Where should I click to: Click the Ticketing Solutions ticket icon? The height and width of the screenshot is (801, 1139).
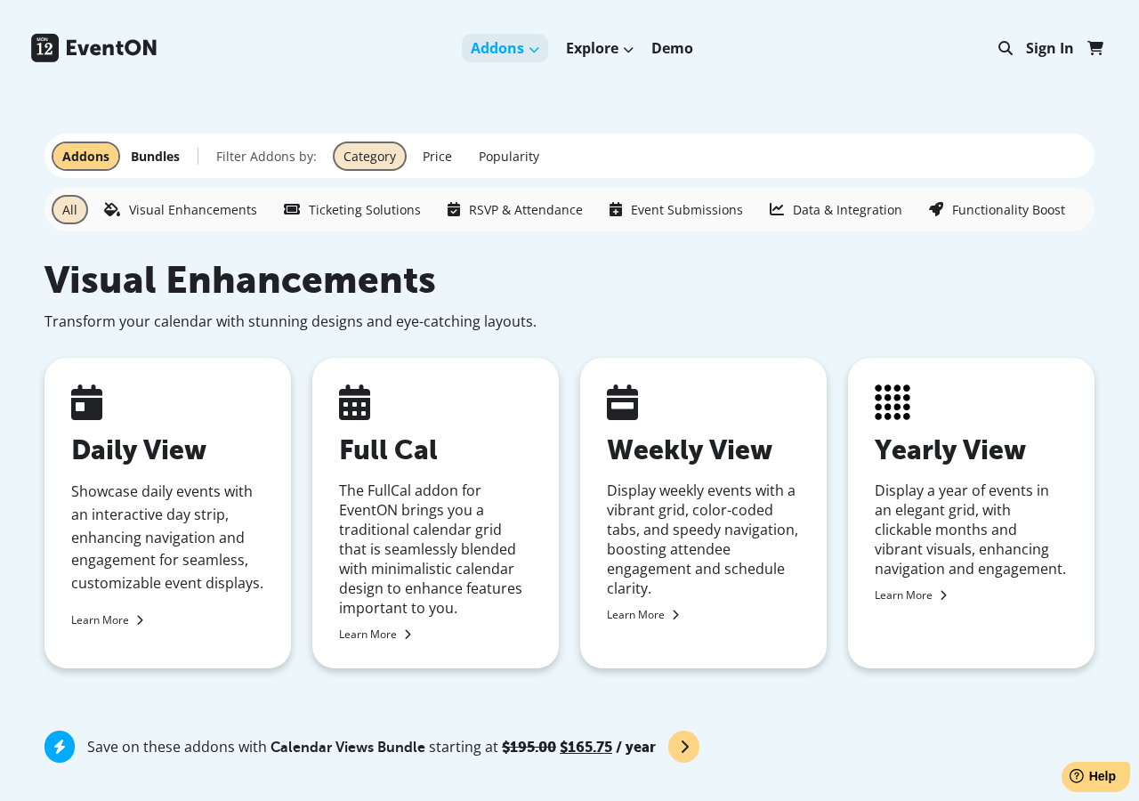pyautogui.click(x=292, y=209)
